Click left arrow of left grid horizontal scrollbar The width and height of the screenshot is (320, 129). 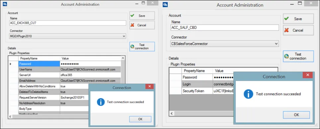tap(10, 116)
